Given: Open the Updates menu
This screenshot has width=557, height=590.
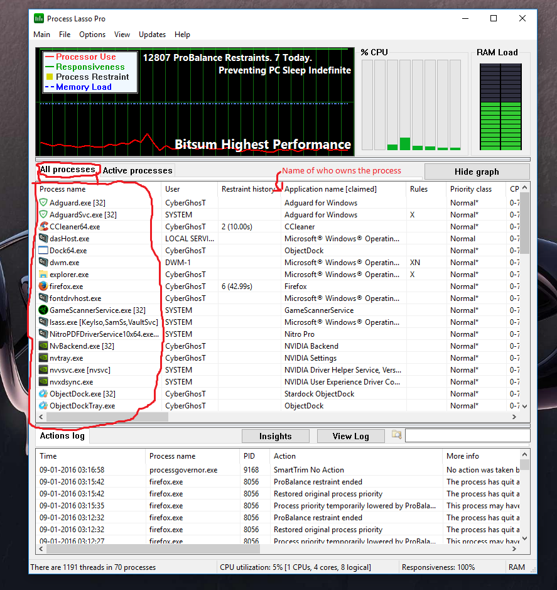Looking at the screenshot, I should [153, 35].
